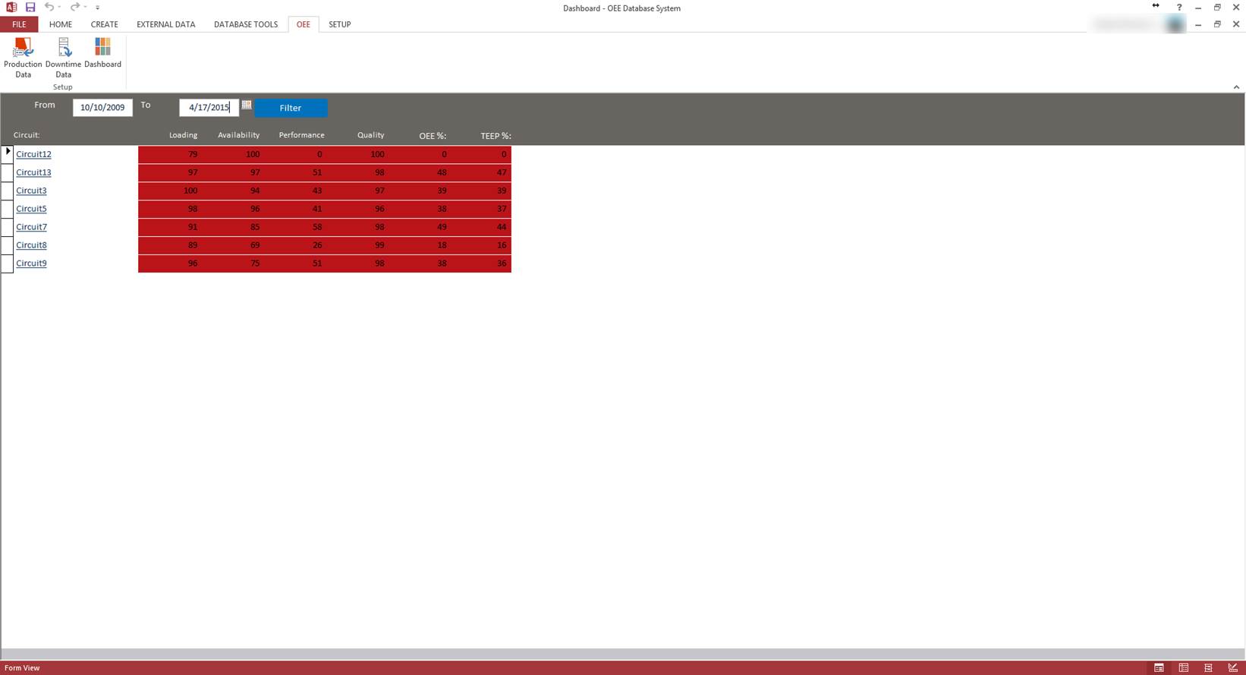The width and height of the screenshot is (1246, 675).
Task: Click the Quality column header
Action: (x=370, y=135)
